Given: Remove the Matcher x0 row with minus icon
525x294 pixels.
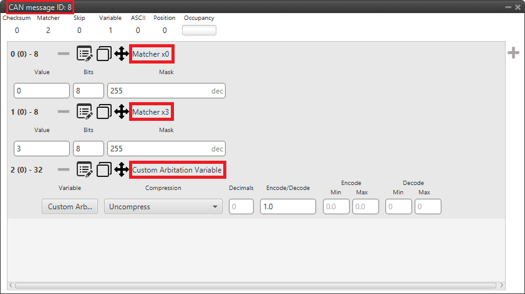Looking at the screenshot, I should pos(64,54).
